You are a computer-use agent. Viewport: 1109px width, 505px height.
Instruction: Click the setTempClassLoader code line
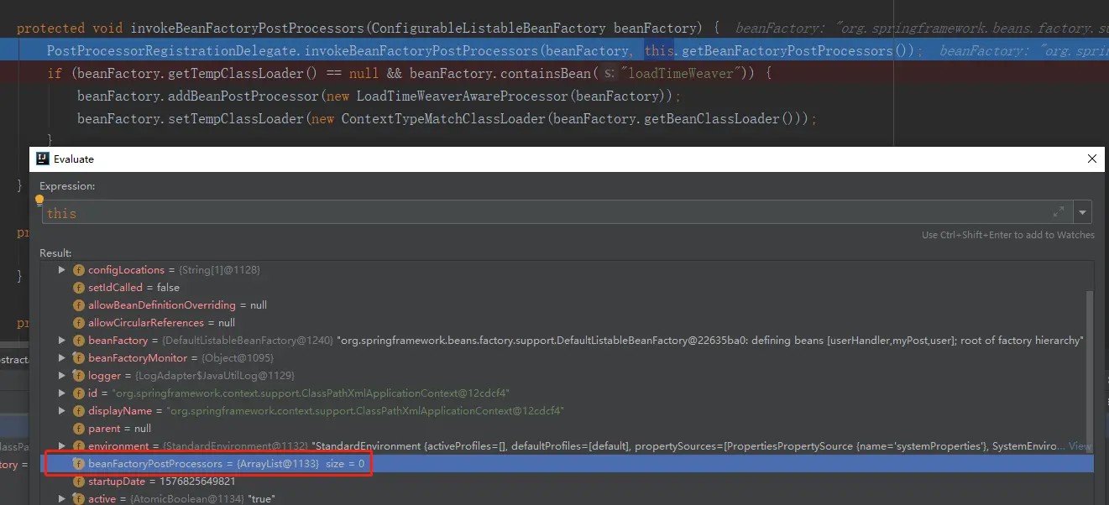click(447, 118)
